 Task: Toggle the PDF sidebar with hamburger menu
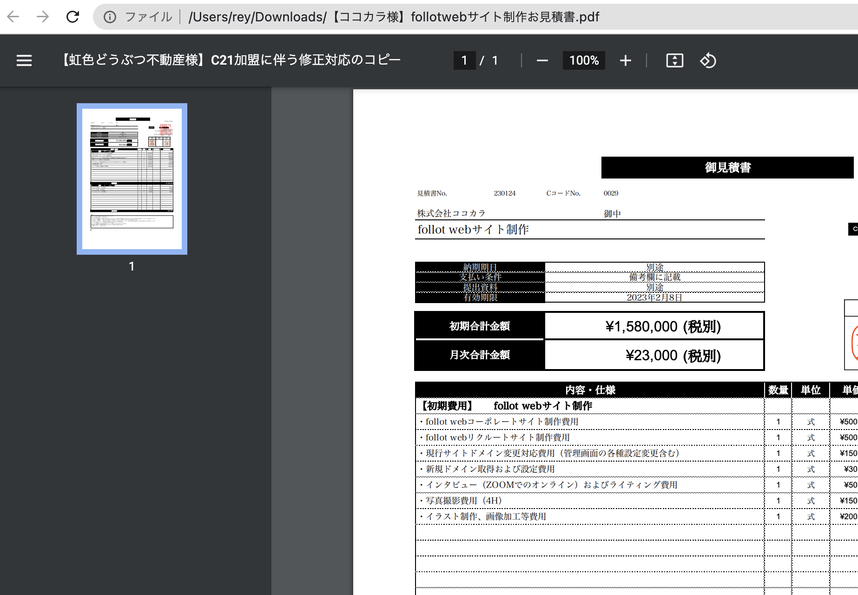coord(24,60)
